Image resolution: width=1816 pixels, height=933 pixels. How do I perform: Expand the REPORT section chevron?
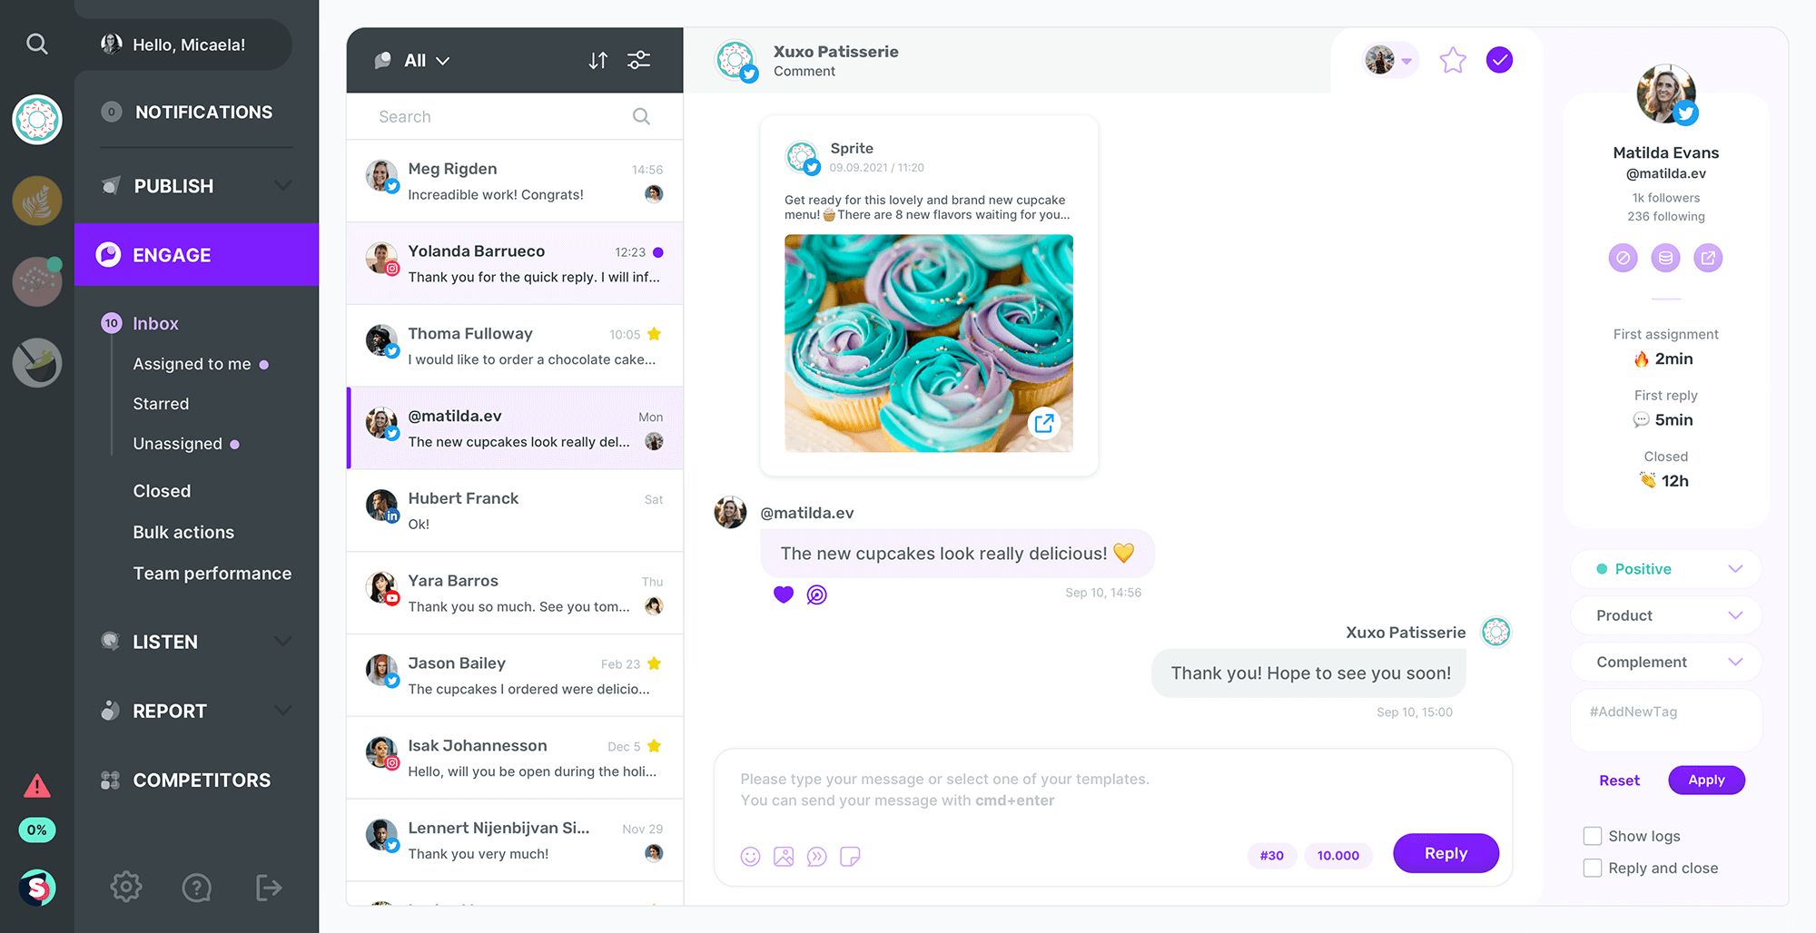[283, 710]
